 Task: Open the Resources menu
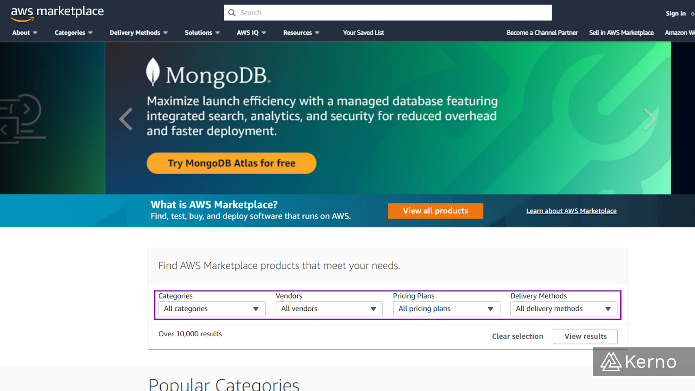[x=301, y=33]
